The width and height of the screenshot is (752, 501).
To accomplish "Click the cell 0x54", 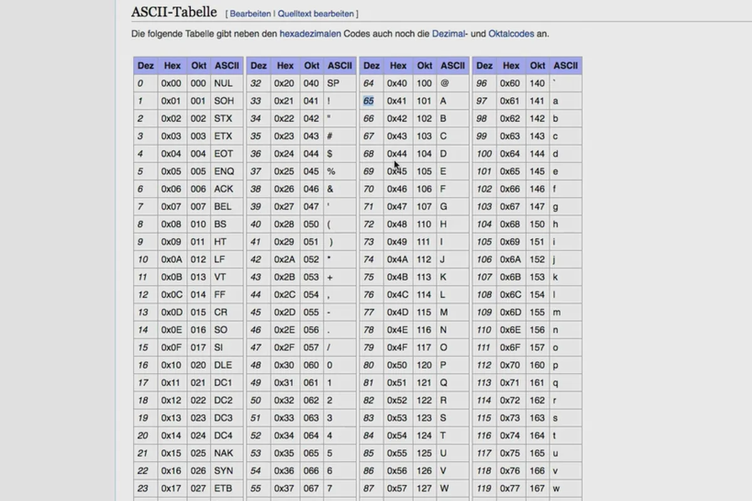I will (397, 435).
